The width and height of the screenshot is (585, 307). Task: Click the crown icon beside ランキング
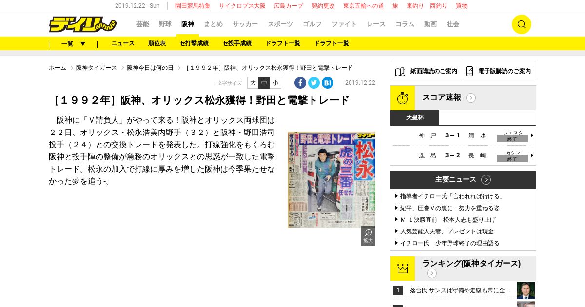click(403, 269)
